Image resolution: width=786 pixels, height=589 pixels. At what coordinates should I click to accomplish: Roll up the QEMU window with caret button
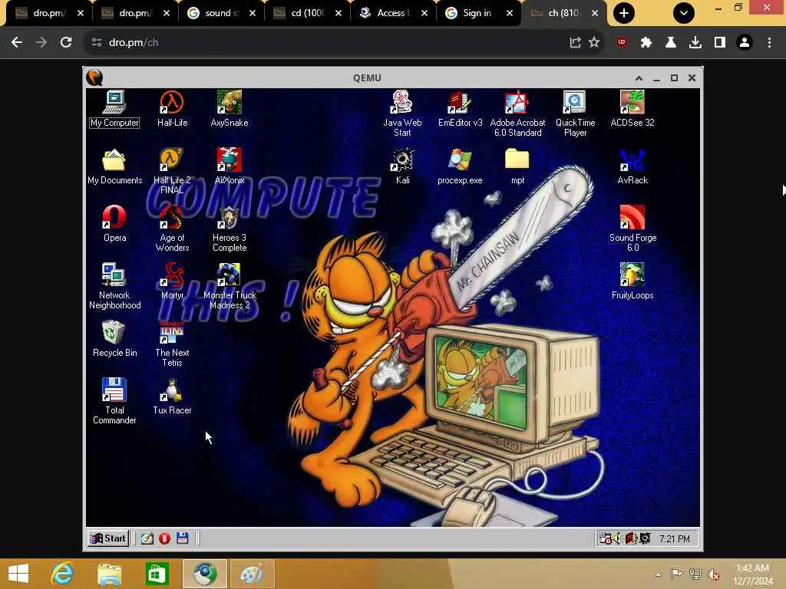tap(639, 78)
